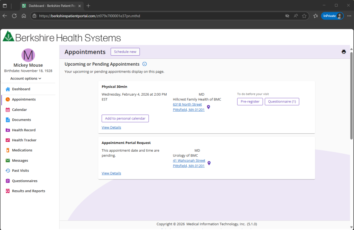Viewport: 354px width, 230px height.
Task: Open the browser tab actions menu
Action: [x=5, y=6]
